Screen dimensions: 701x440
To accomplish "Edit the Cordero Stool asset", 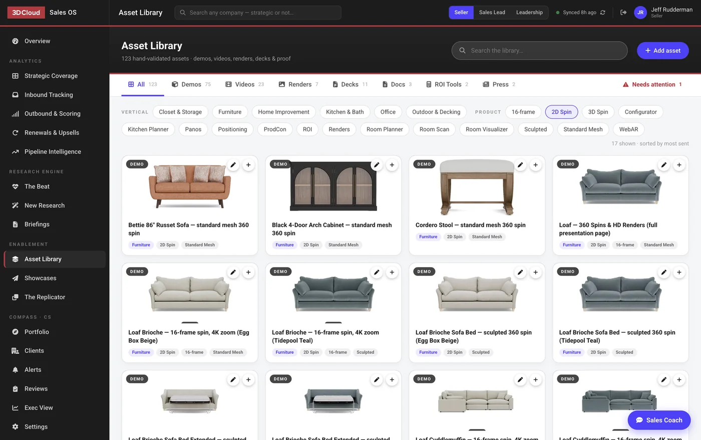I will tap(520, 165).
